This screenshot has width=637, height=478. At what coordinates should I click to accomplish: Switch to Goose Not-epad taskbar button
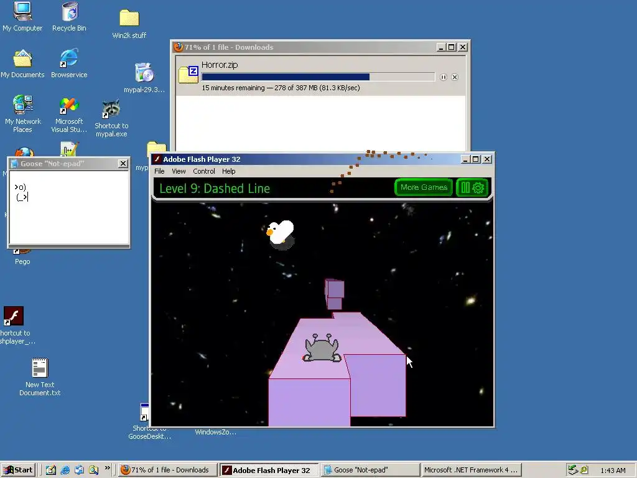370,470
